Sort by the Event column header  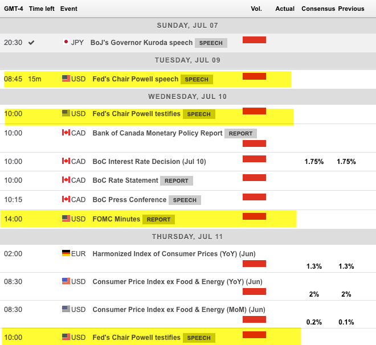(68, 9)
